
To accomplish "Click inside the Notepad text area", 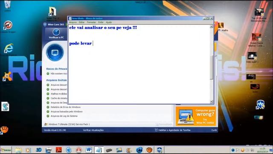I will (x=139, y=64).
